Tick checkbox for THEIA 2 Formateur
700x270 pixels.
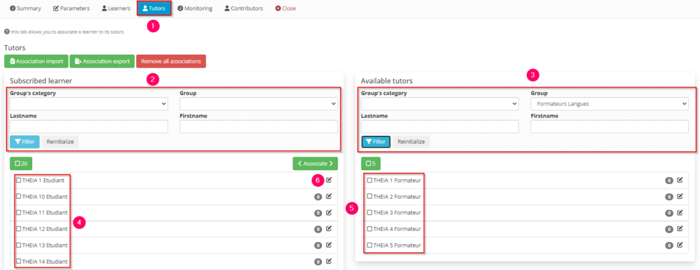369,196
